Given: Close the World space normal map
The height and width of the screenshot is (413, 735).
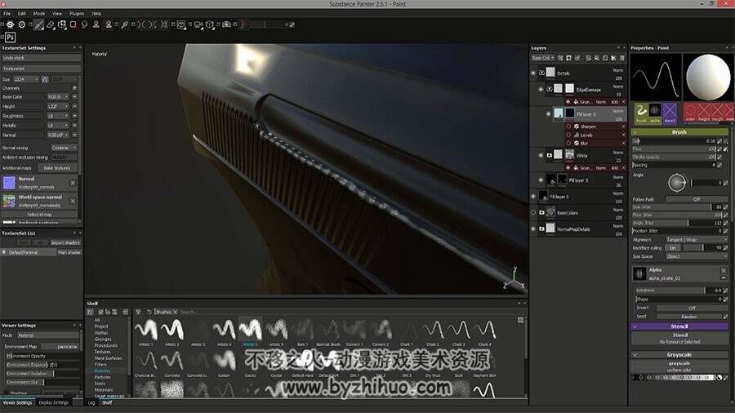Looking at the screenshot, I should [x=73, y=201].
